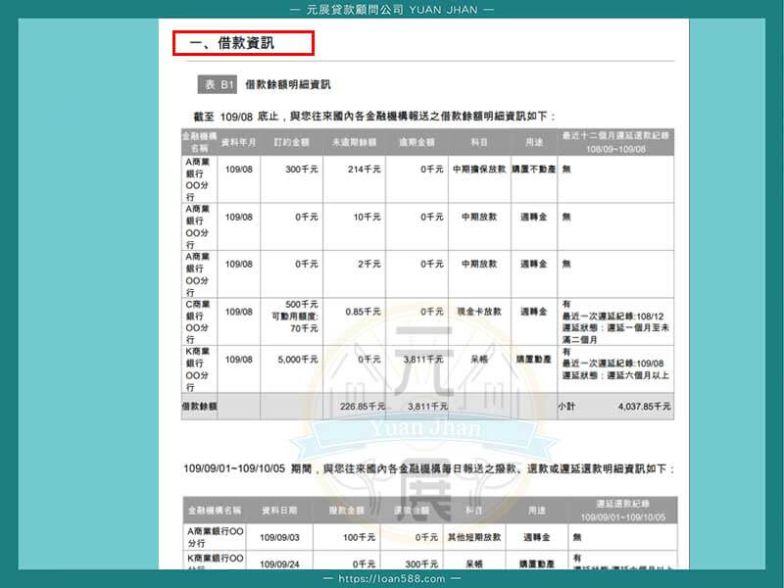Select the '4,037.85千元' subtotal value

pyautogui.click(x=645, y=407)
